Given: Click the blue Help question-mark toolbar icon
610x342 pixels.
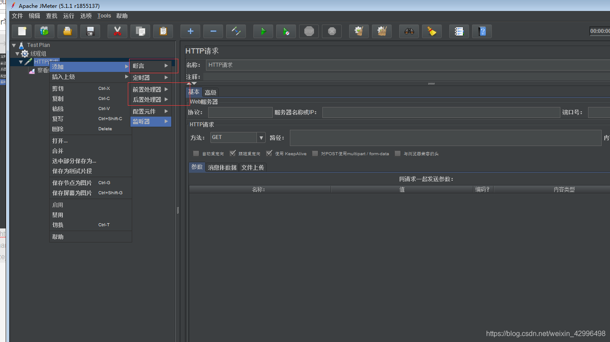Looking at the screenshot, I should click(x=482, y=31).
